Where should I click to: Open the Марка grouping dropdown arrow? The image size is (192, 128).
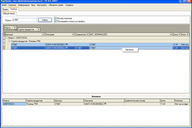(15, 28)
